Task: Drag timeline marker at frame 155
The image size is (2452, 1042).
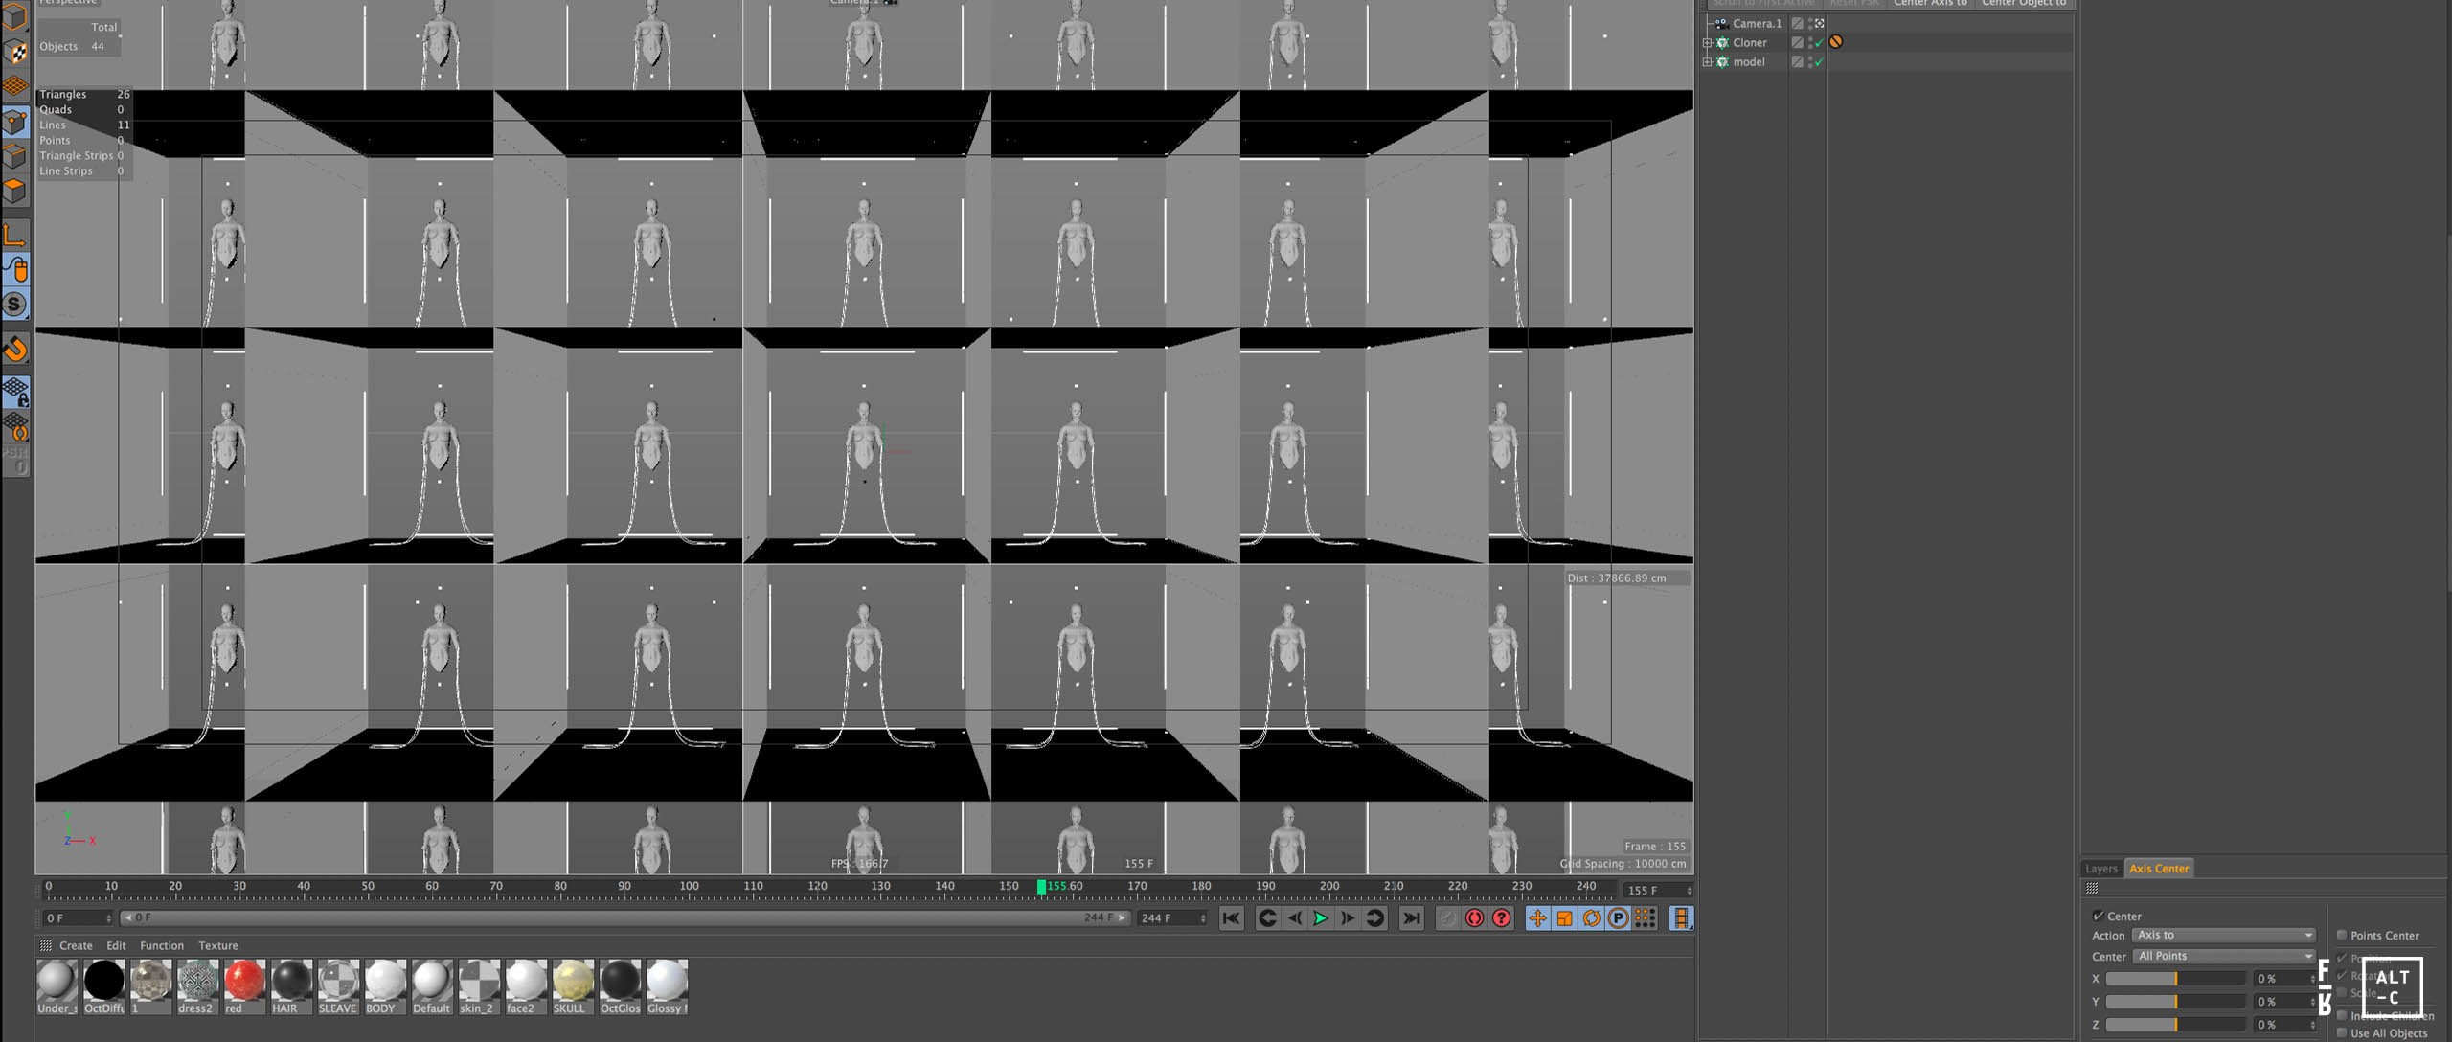Action: click(1040, 889)
